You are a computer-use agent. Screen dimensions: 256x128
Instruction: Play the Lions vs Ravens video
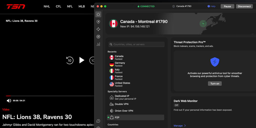click(x=82, y=60)
